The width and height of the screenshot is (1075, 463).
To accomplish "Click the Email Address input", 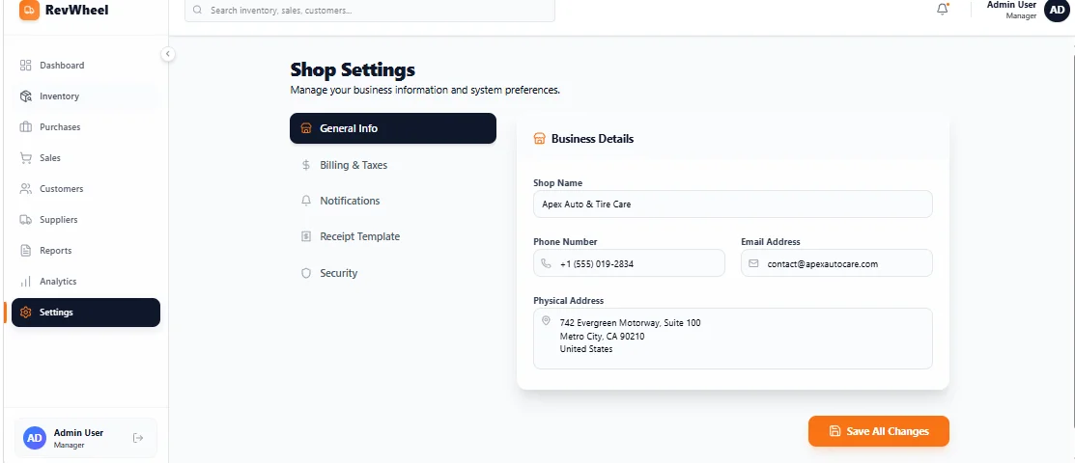I will click(x=836, y=263).
